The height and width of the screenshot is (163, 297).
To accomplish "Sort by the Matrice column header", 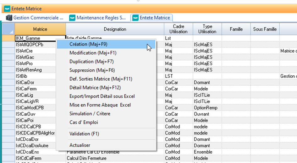I will (x=40, y=29).
